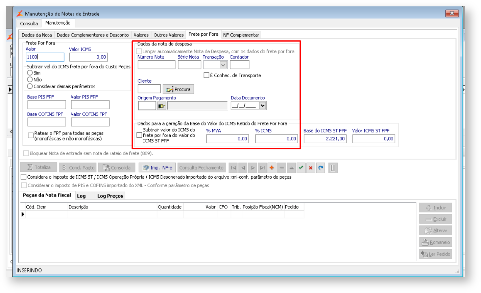481x293 pixels.
Task: Cancel the edit with the red X icon
Action: click(311, 168)
